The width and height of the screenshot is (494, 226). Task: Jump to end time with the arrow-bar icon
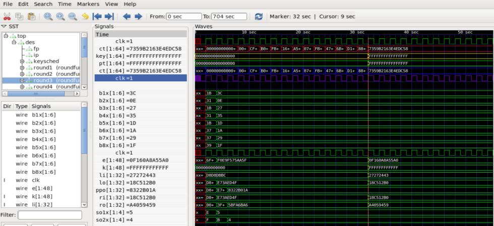point(109,16)
